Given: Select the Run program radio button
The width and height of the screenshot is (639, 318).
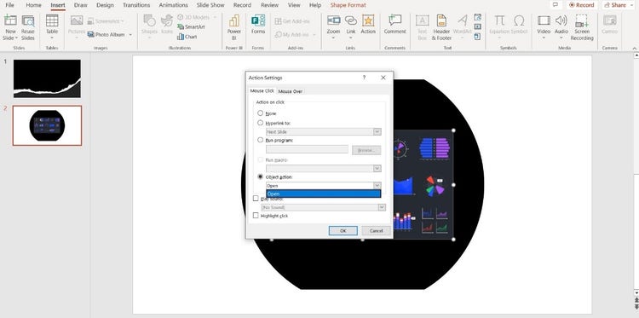Looking at the screenshot, I should click(x=260, y=140).
